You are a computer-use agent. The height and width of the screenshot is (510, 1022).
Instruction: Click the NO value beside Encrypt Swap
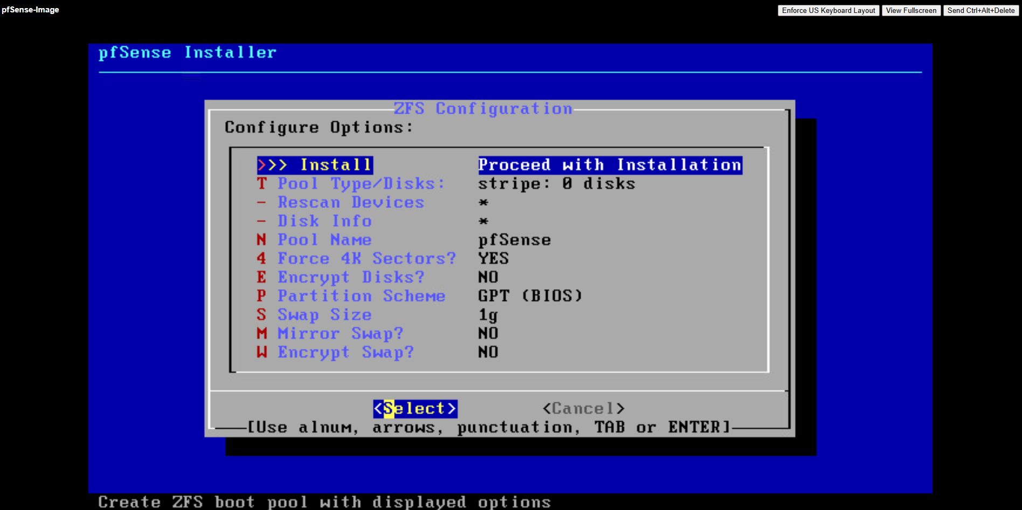pyautogui.click(x=488, y=352)
